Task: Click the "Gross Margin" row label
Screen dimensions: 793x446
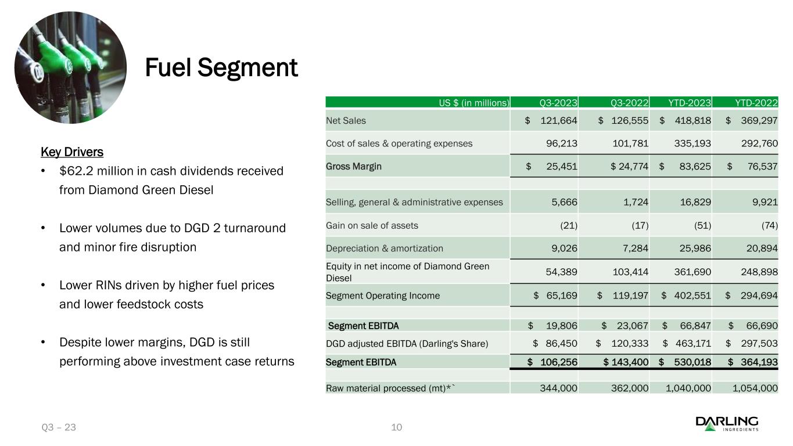Action: 354,167
